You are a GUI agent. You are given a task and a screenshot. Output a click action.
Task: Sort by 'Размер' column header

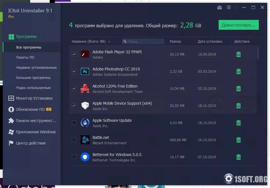pos(175,42)
